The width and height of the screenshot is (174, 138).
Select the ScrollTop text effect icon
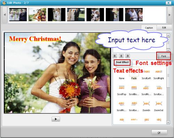[121, 88]
